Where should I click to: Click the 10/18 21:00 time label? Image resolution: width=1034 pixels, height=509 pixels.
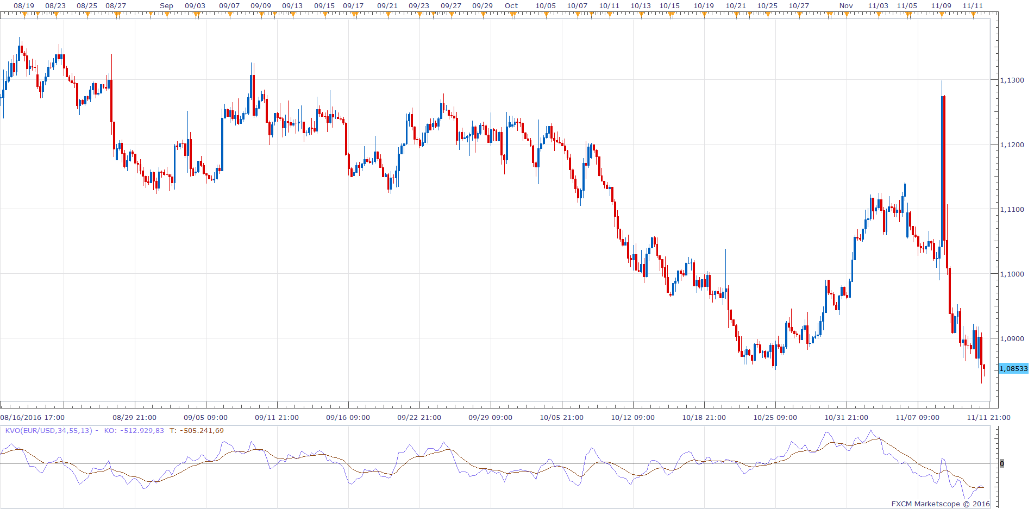point(704,417)
